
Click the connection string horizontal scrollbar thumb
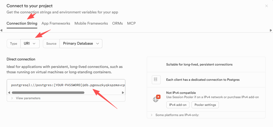pyautogui.click(x=48, y=93)
